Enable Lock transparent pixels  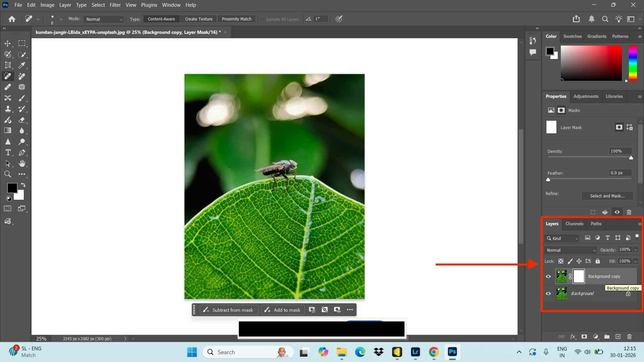pyautogui.click(x=561, y=261)
